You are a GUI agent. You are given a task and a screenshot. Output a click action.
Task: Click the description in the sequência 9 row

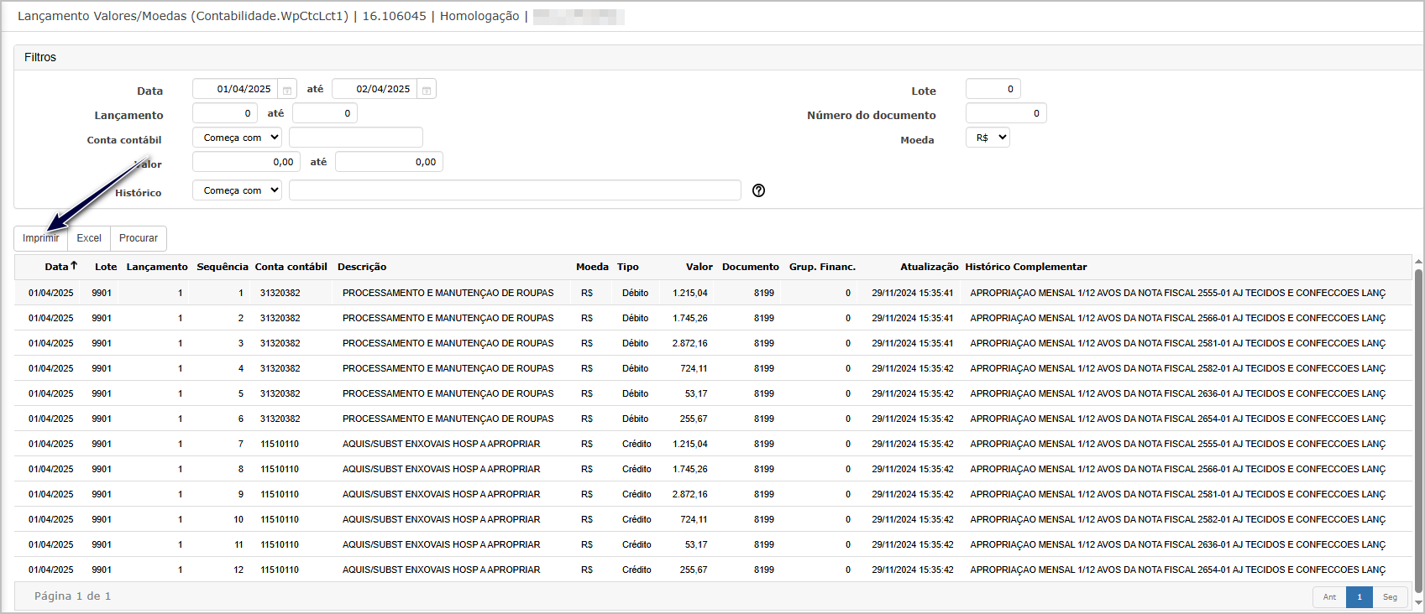(441, 494)
